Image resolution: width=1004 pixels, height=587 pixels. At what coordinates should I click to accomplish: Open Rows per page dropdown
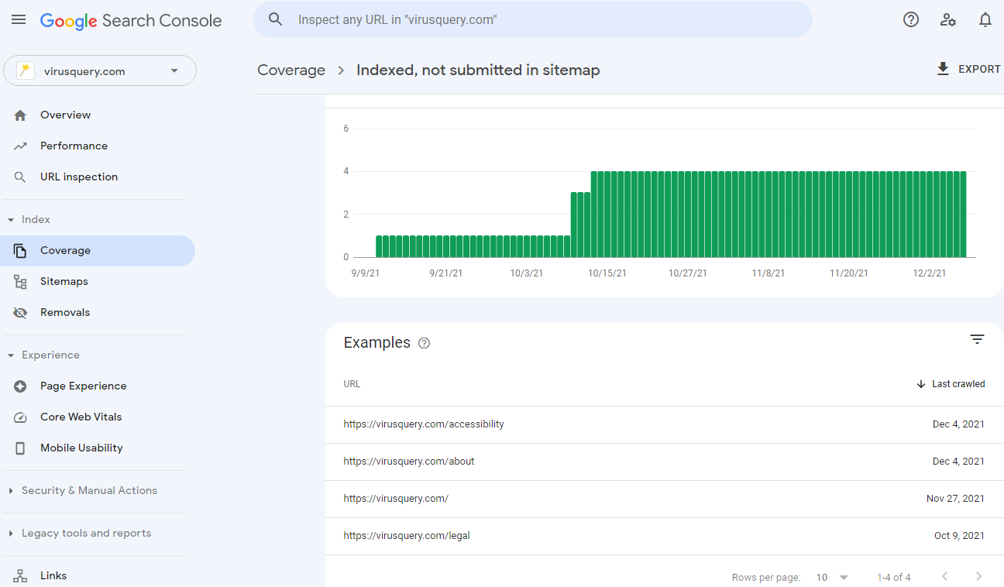tap(833, 578)
